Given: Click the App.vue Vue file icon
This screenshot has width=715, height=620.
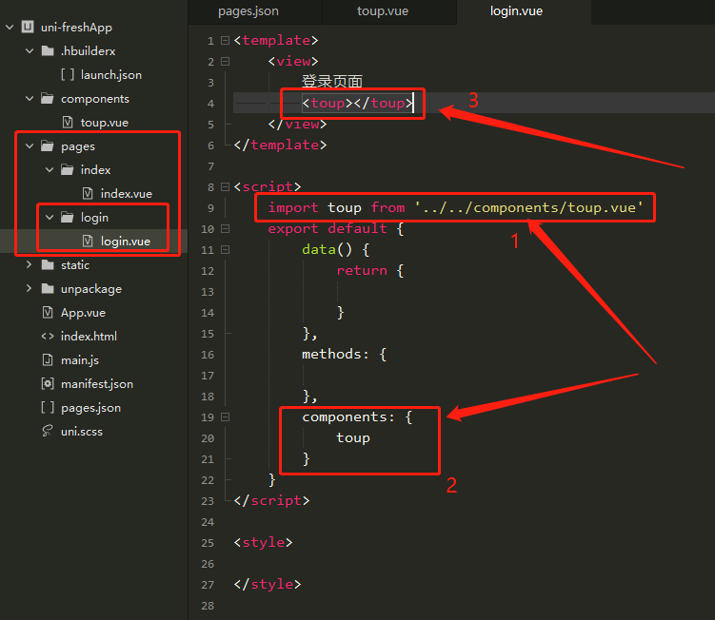Looking at the screenshot, I should (x=48, y=313).
